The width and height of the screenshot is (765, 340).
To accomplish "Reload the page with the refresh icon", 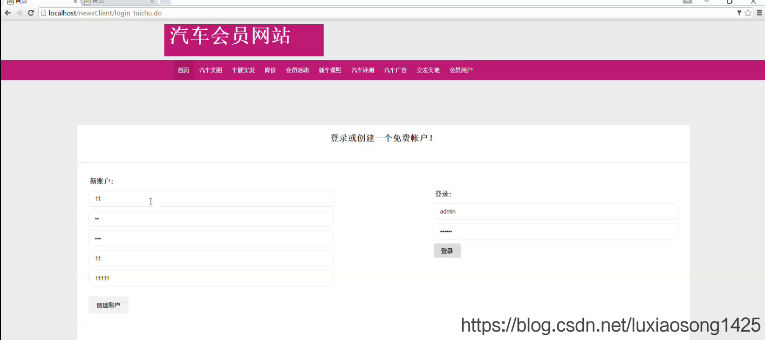I will tap(31, 13).
